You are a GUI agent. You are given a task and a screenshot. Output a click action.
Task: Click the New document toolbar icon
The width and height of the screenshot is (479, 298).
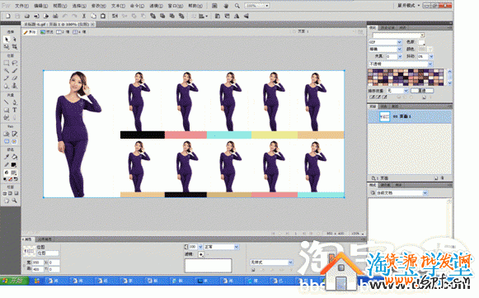tap(8, 16)
